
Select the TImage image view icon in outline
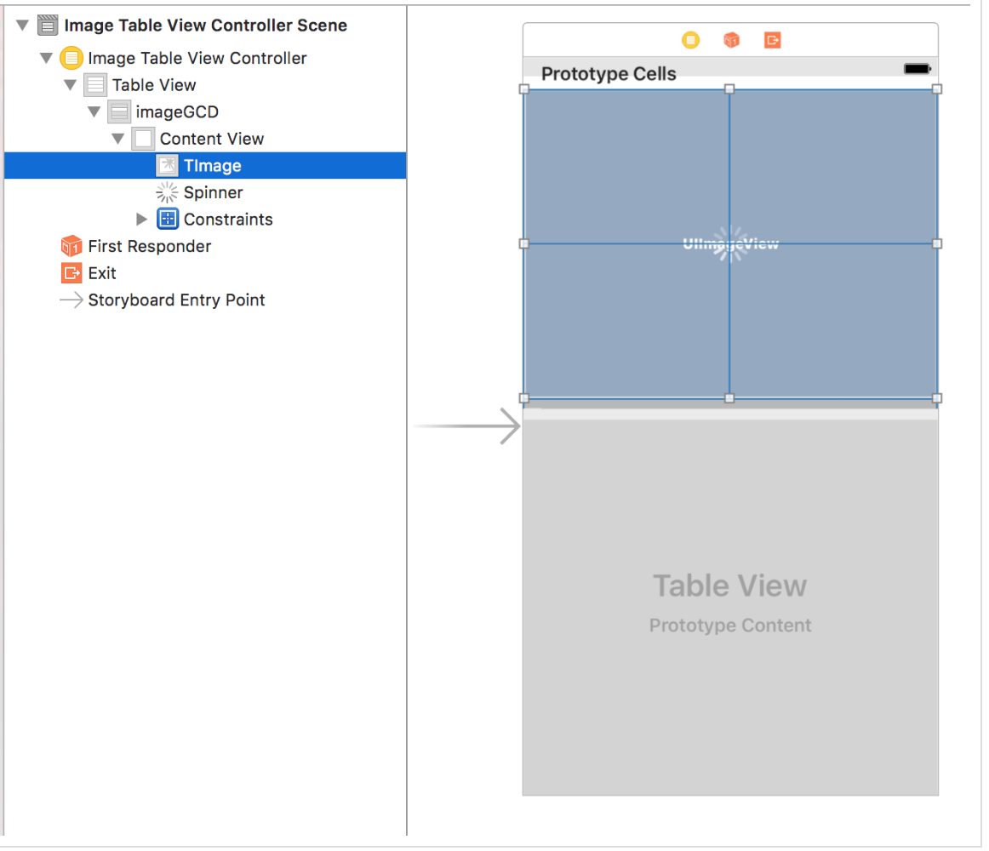pyautogui.click(x=168, y=166)
